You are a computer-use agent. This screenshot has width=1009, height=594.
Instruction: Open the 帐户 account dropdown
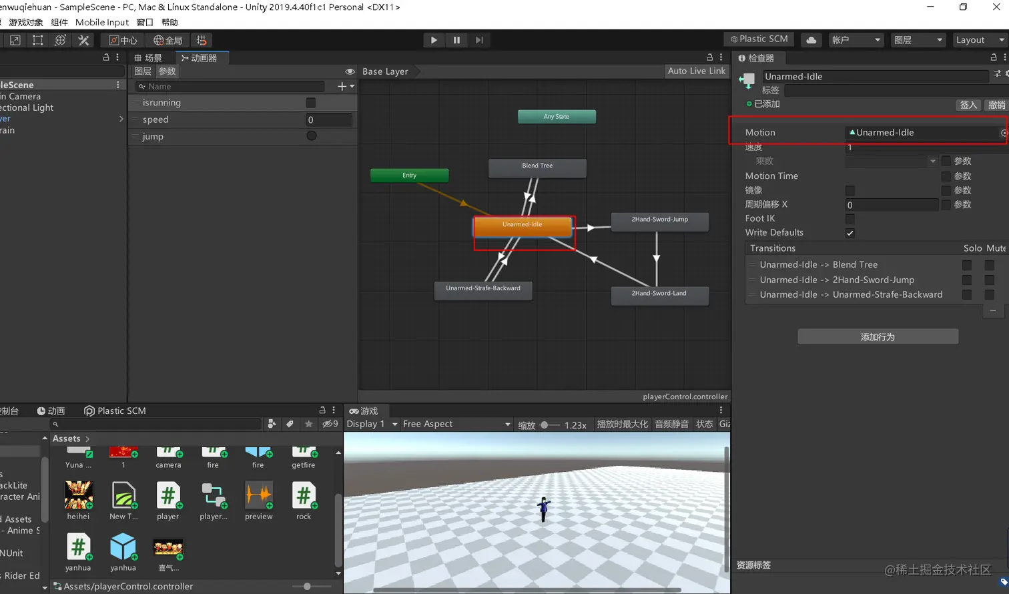(x=856, y=40)
